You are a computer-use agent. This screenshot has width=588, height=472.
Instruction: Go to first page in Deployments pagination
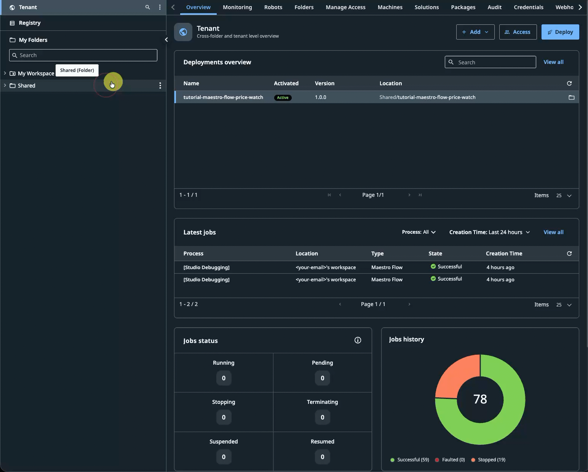pyautogui.click(x=329, y=195)
